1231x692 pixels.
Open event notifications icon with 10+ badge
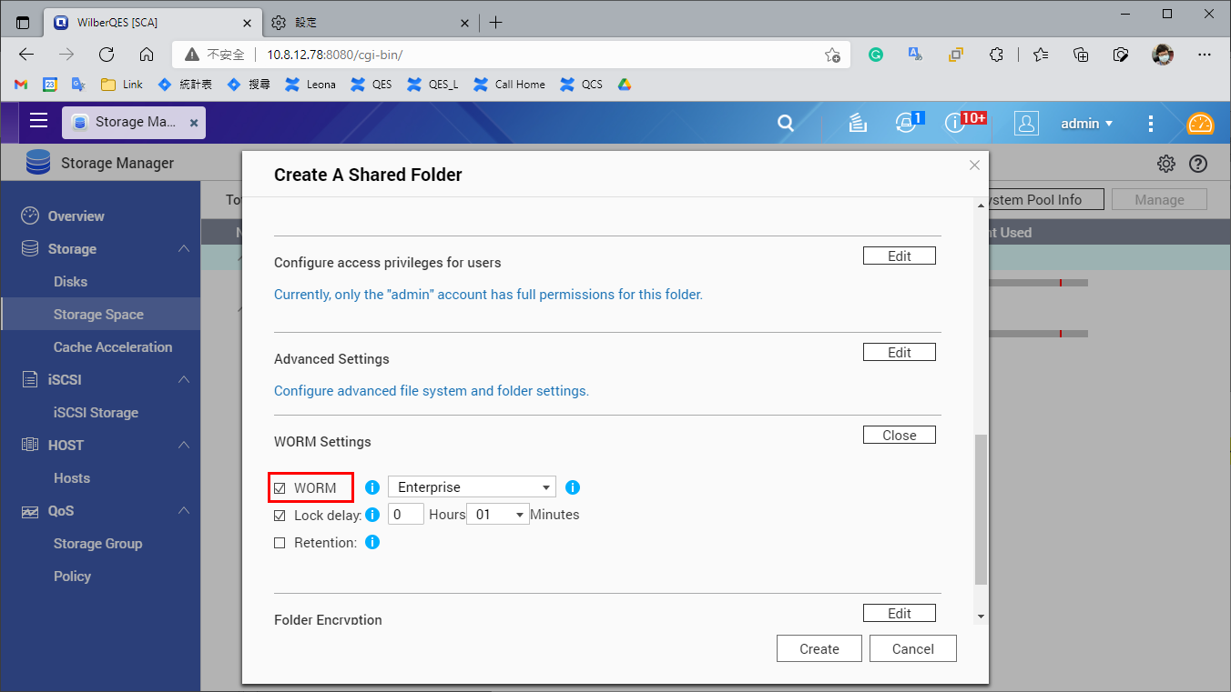point(955,124)
